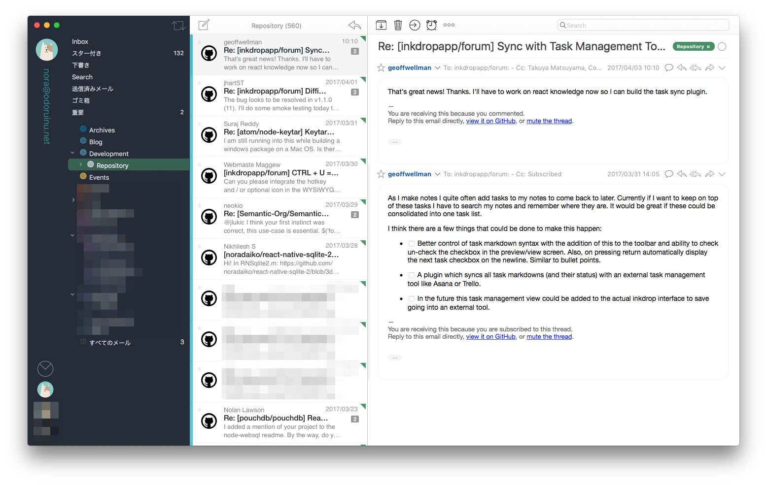Open Webmaste Maggew CTRL + U message

click(280, 177)
